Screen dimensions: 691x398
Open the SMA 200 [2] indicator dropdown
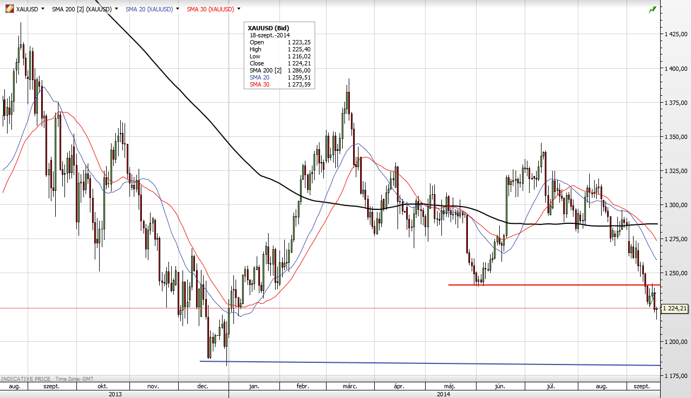[x=116, y=9]
